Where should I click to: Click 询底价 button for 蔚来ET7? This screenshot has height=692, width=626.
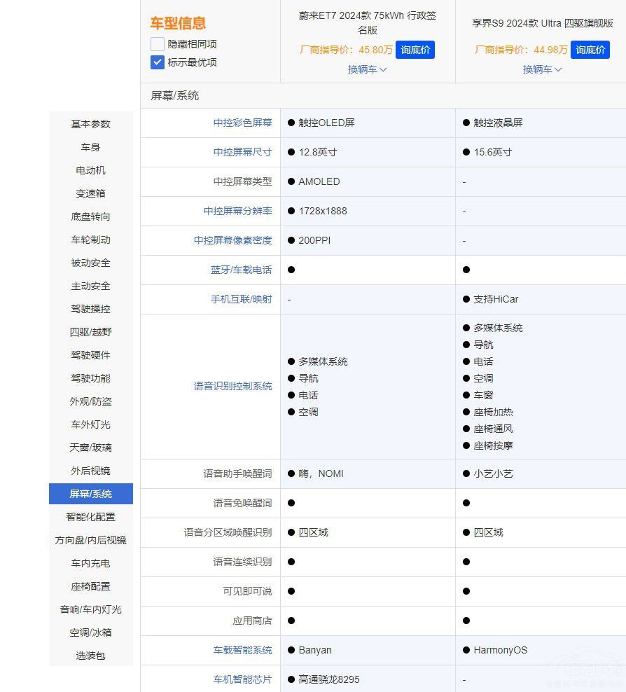pos(415,50)
